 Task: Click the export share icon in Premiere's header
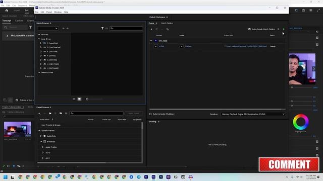(x=303, y=10)
